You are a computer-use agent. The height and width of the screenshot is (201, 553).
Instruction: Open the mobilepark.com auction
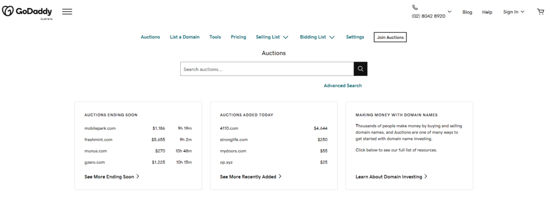(x=100, y=128)
